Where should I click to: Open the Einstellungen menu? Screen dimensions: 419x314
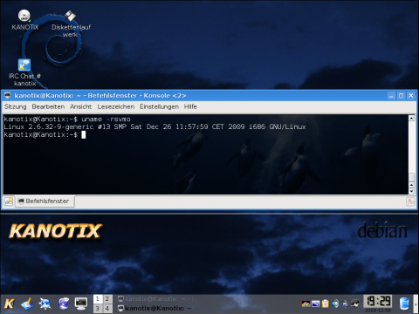[x=159, y=106]
